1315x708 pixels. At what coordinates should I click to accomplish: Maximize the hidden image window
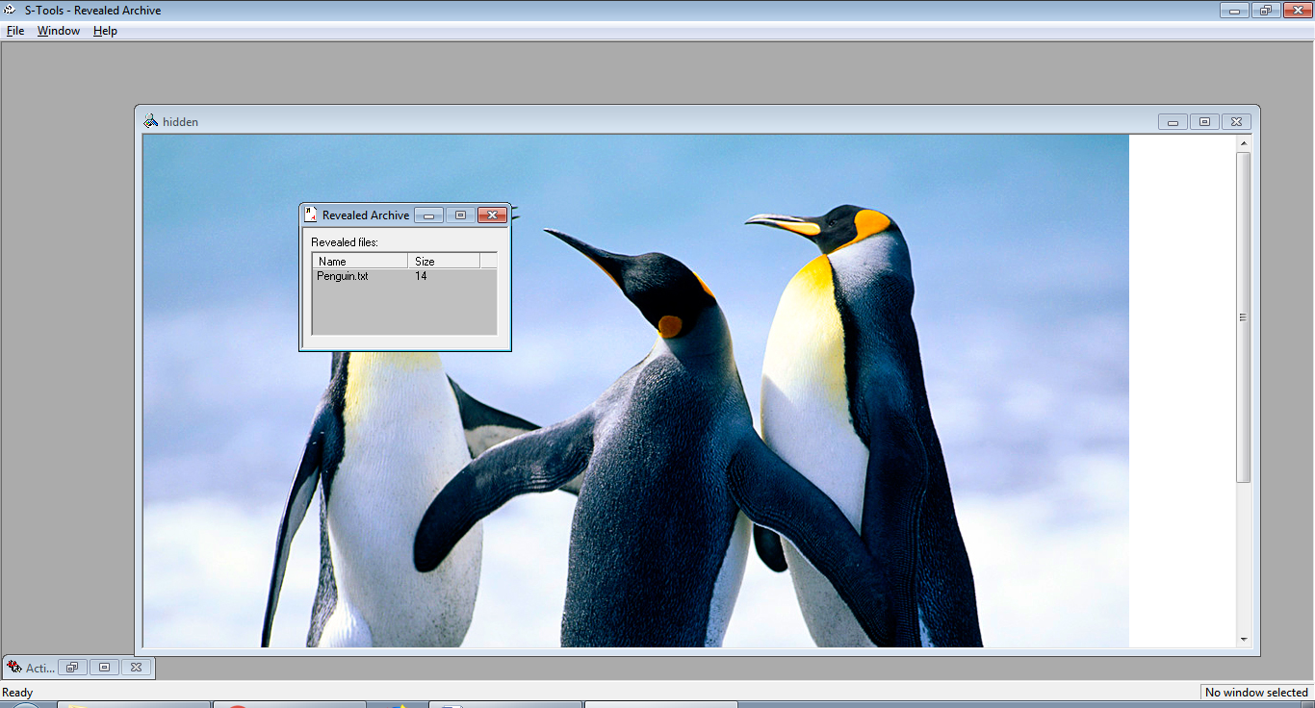point(1203,121)
